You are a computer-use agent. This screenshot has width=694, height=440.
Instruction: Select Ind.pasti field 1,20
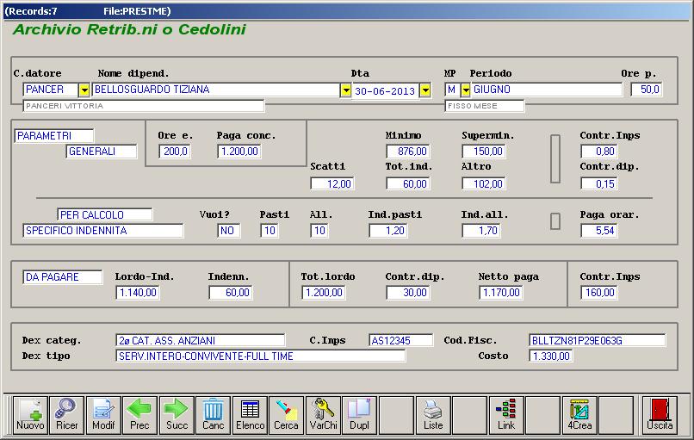[x=388, y=231]
